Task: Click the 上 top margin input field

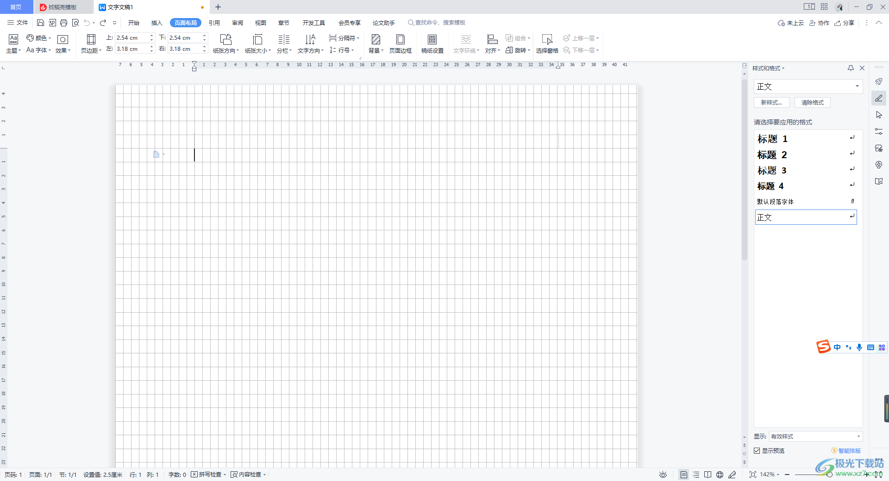Action: 131,38
